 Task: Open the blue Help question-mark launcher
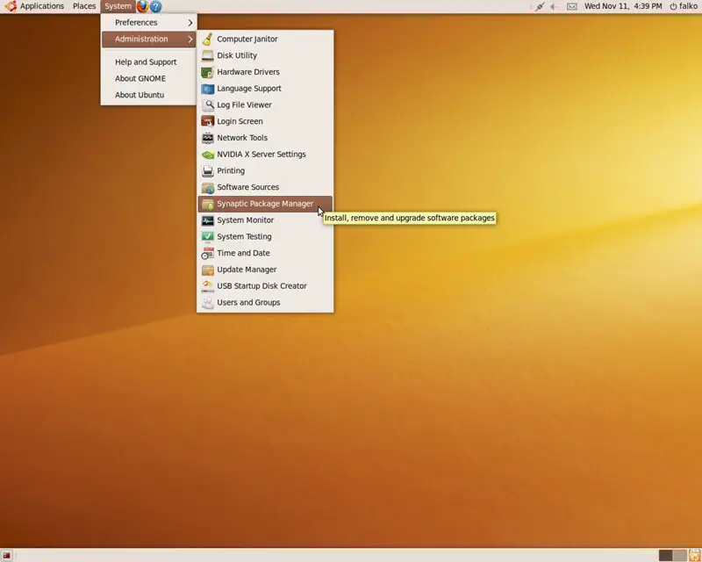point(155,6)
